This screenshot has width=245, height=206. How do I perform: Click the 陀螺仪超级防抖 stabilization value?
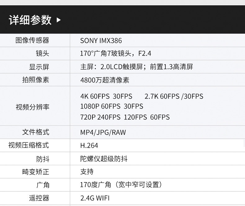pyautogui.click(x=104, y=159)
